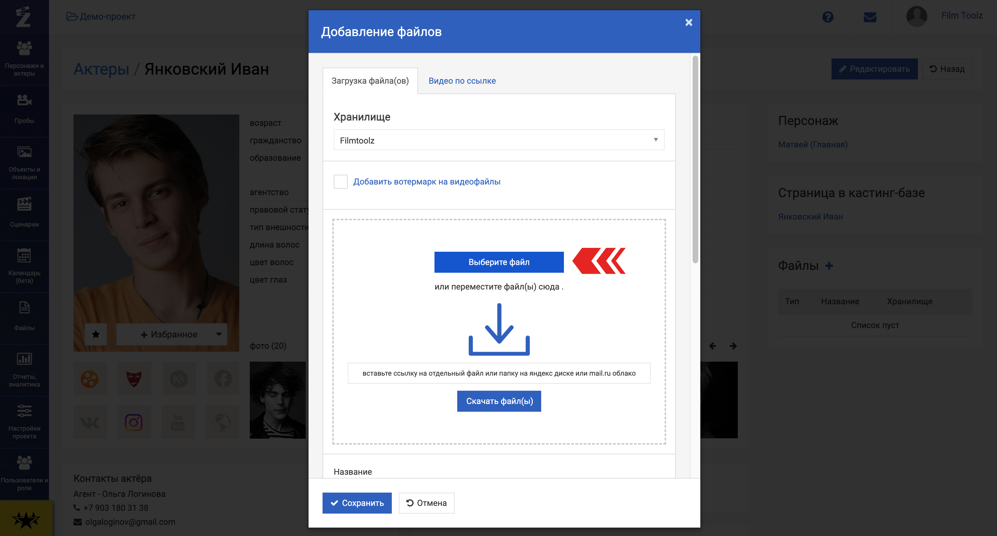Screen dimensions: 997x536
Task: Open the YouTube profile icon
Action: (178, 422)
